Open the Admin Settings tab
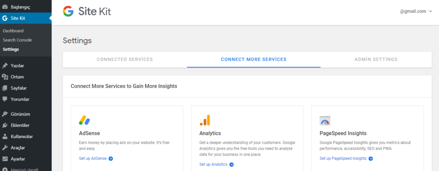 376,60
